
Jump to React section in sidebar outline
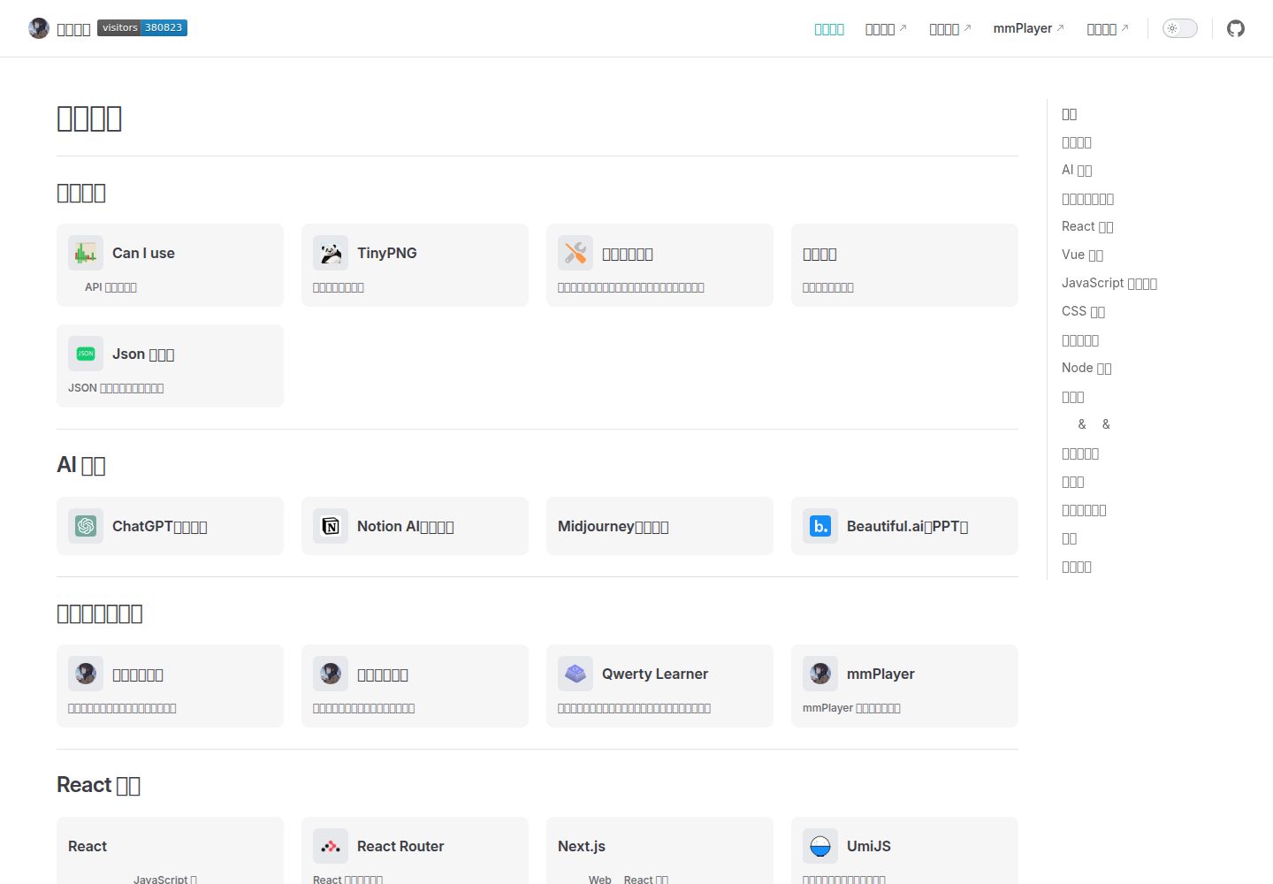[x=1087, y=226]
